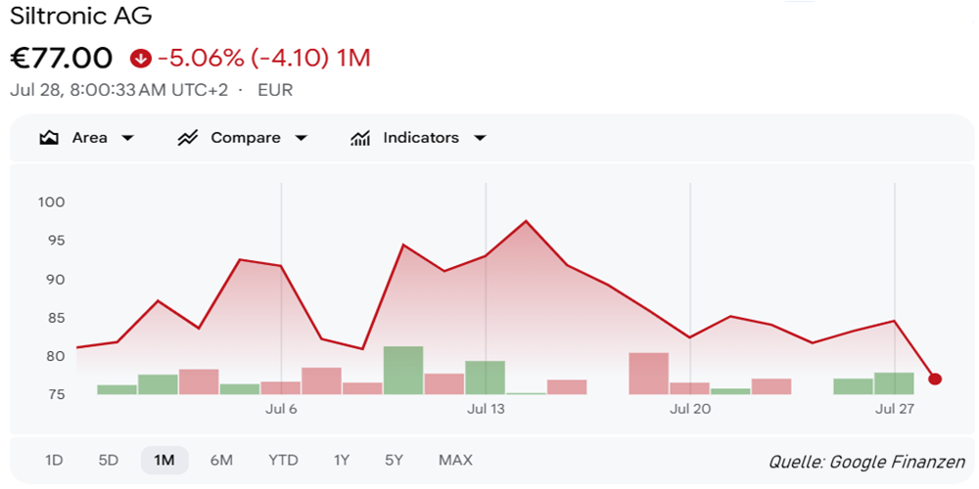Open the Indicators dropdown arrow

click(x=480, y=138)
